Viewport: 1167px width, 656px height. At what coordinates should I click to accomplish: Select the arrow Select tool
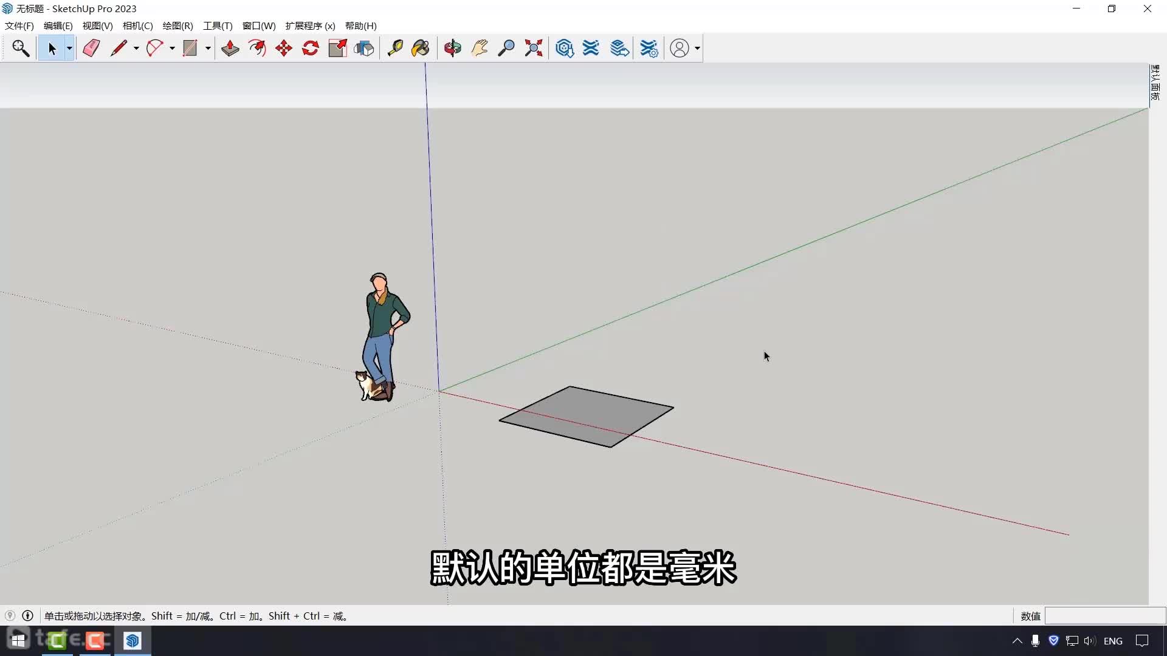(52, 49)
